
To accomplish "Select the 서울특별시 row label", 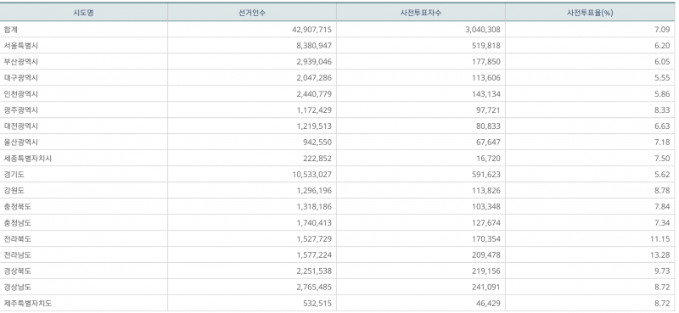I will click(x=21, y=46).
